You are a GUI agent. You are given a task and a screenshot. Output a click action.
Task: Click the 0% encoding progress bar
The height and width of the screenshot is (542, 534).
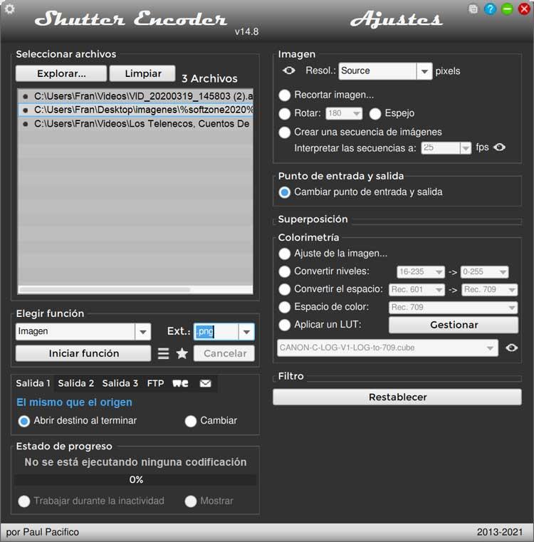(135, 480)
